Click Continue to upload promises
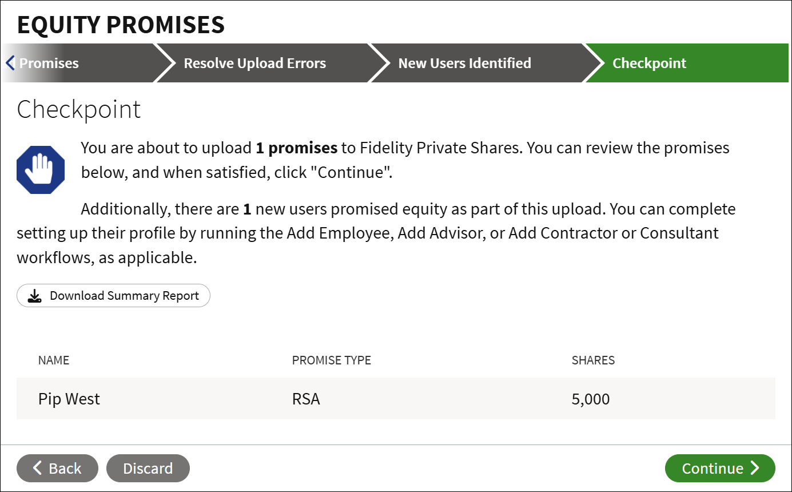Screen dimensions: 792x492 pyautogui.click(x=720, y=468)
